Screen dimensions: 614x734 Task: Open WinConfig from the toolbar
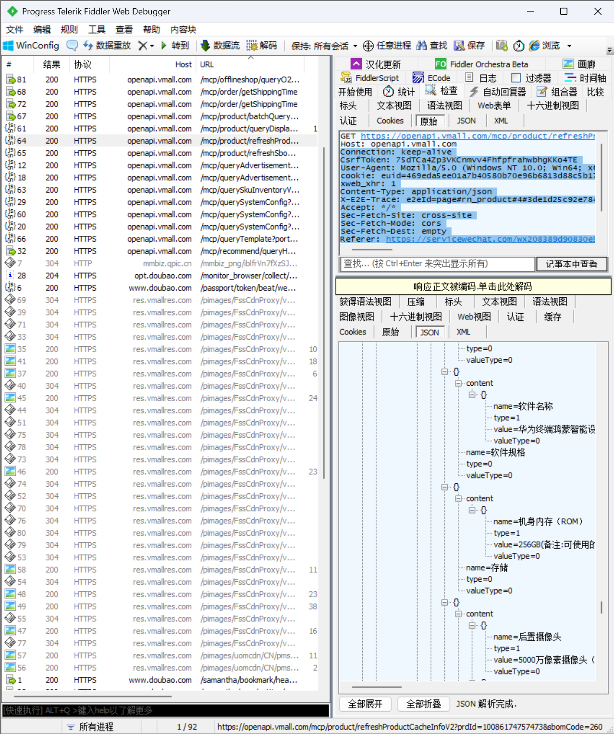[31, 46]
